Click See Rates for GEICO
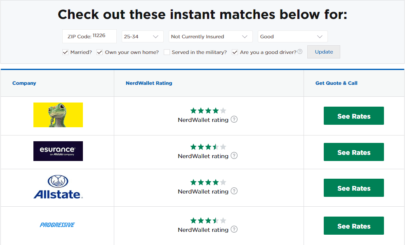 coord(353,116)
